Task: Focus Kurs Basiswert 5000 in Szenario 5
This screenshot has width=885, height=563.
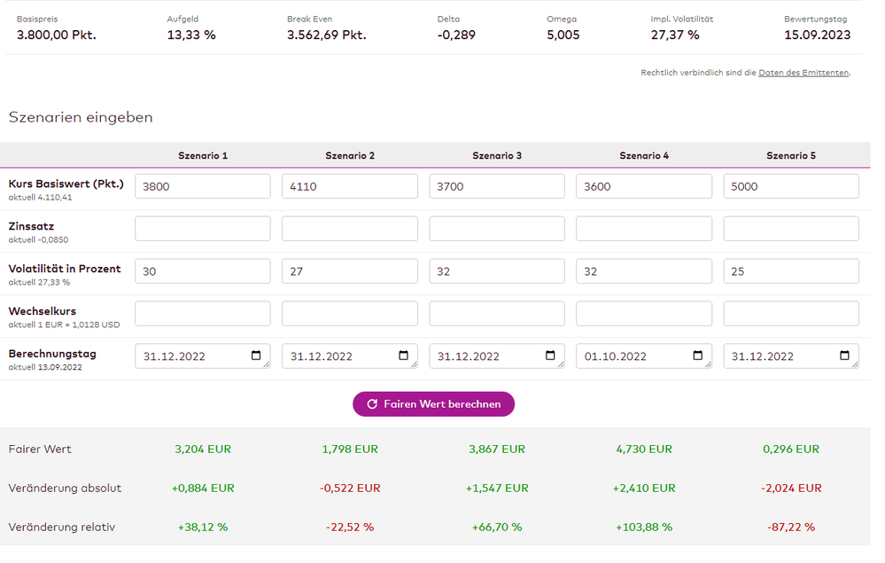Action: 790,186
